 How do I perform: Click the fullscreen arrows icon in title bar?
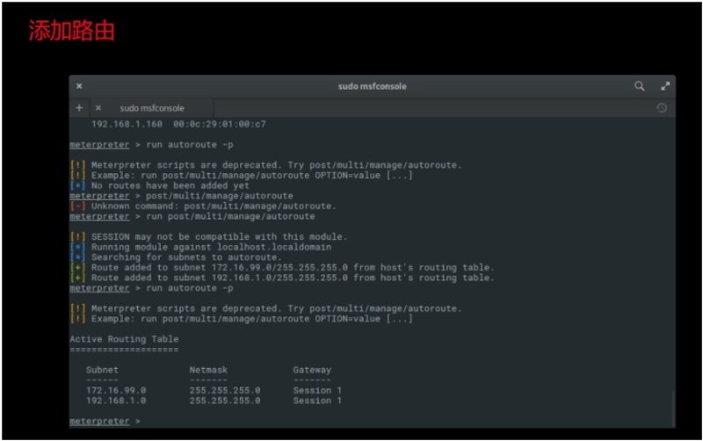coord(665,86)
